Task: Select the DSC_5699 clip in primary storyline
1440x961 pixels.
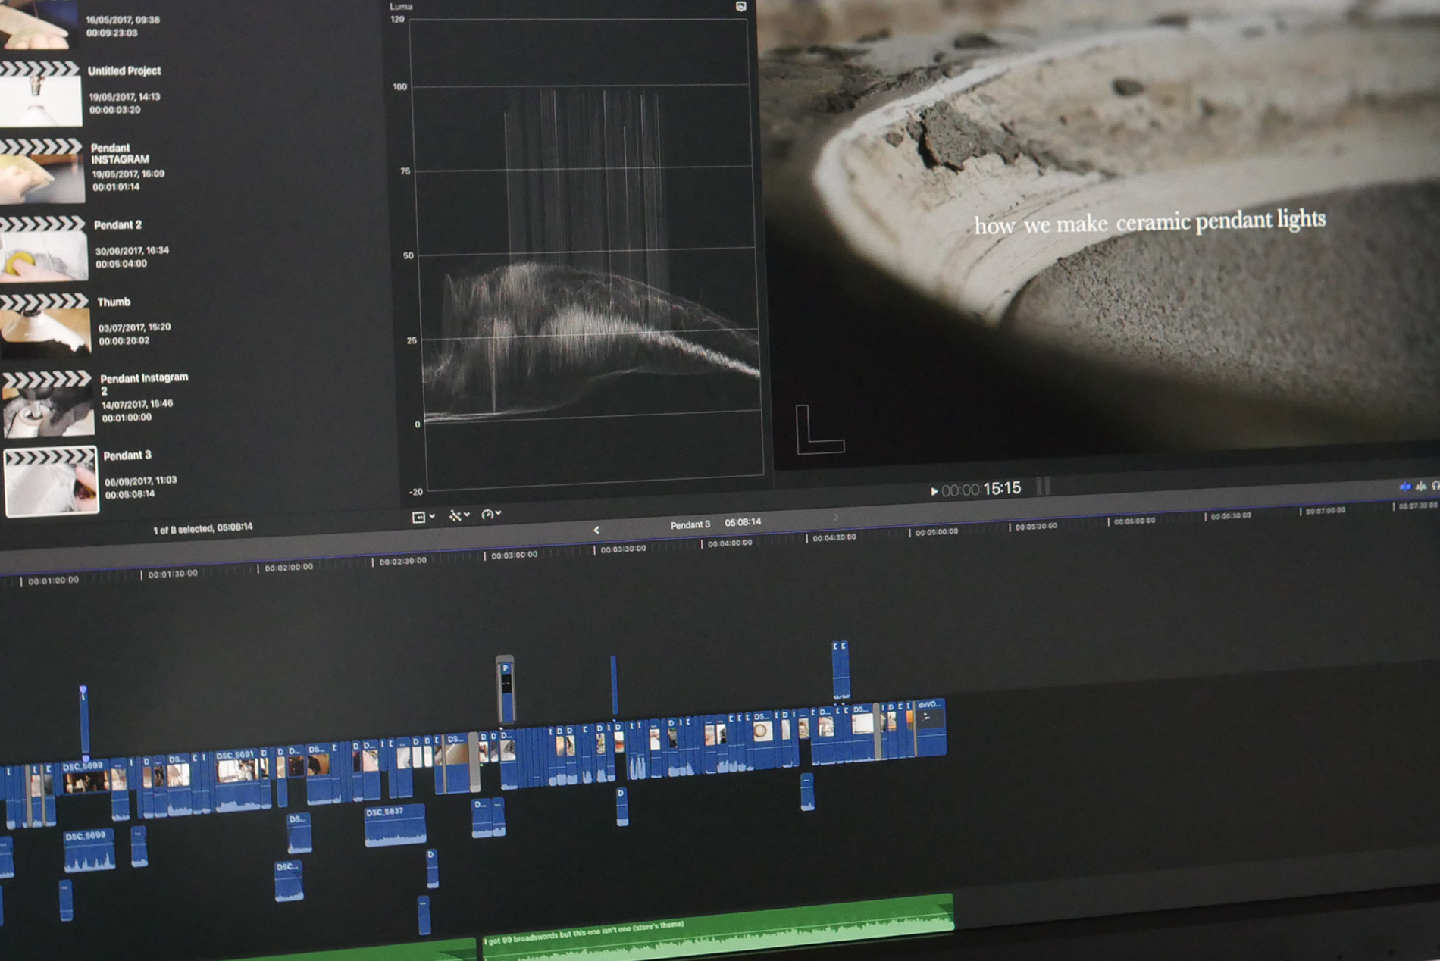Action: [x=85, y=778]
